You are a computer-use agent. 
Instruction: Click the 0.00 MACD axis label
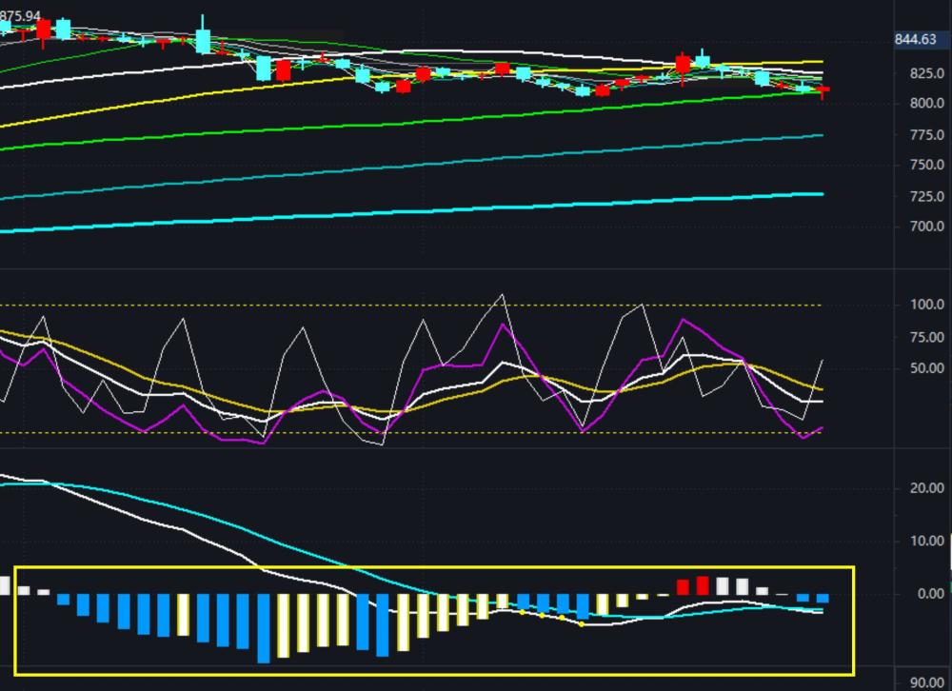pyautogui.click(x=930, y=593)
